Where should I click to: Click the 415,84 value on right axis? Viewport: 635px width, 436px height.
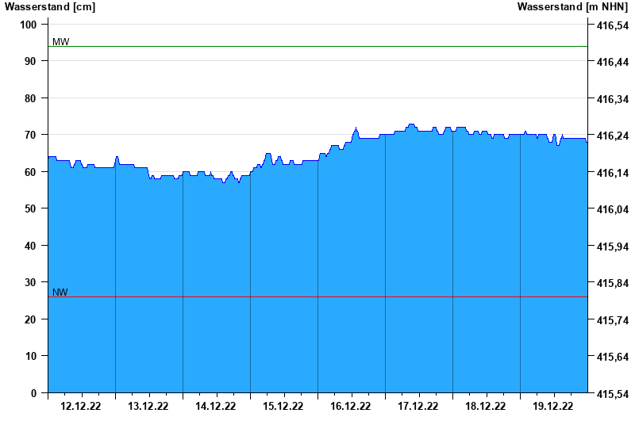pos(613,283)
